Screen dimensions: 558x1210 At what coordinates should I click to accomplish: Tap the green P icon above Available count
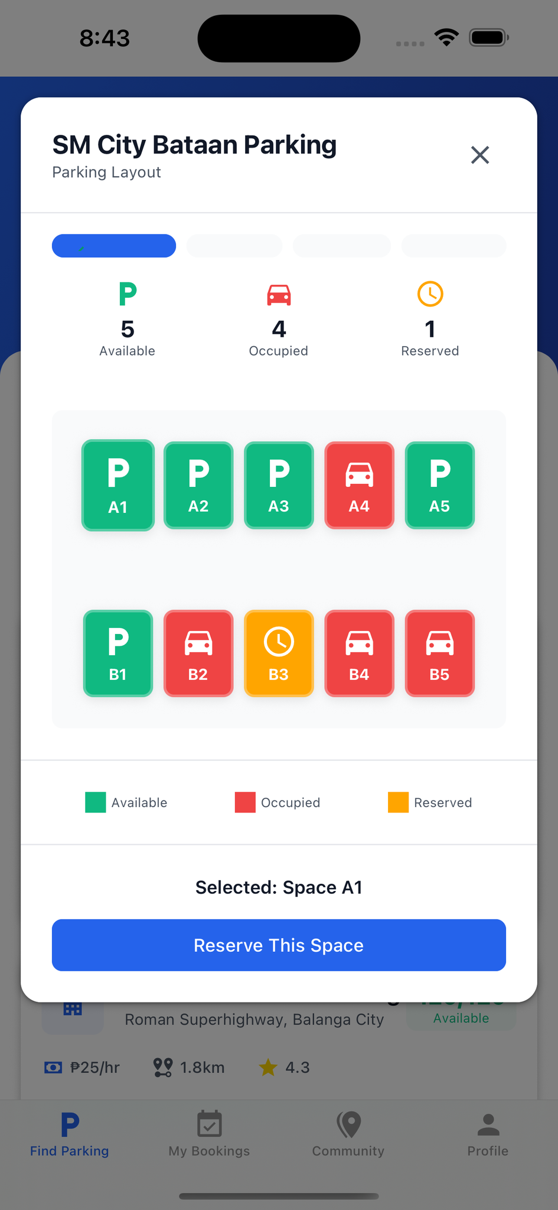click(128, 294)
